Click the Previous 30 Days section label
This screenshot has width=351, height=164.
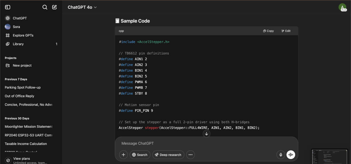click(x=17, y=118)
